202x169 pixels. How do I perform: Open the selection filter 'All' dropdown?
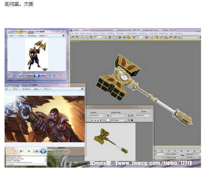[x=99, y=37]
